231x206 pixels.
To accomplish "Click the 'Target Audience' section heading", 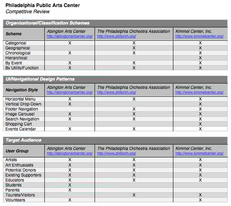I will tap(23, 140).
